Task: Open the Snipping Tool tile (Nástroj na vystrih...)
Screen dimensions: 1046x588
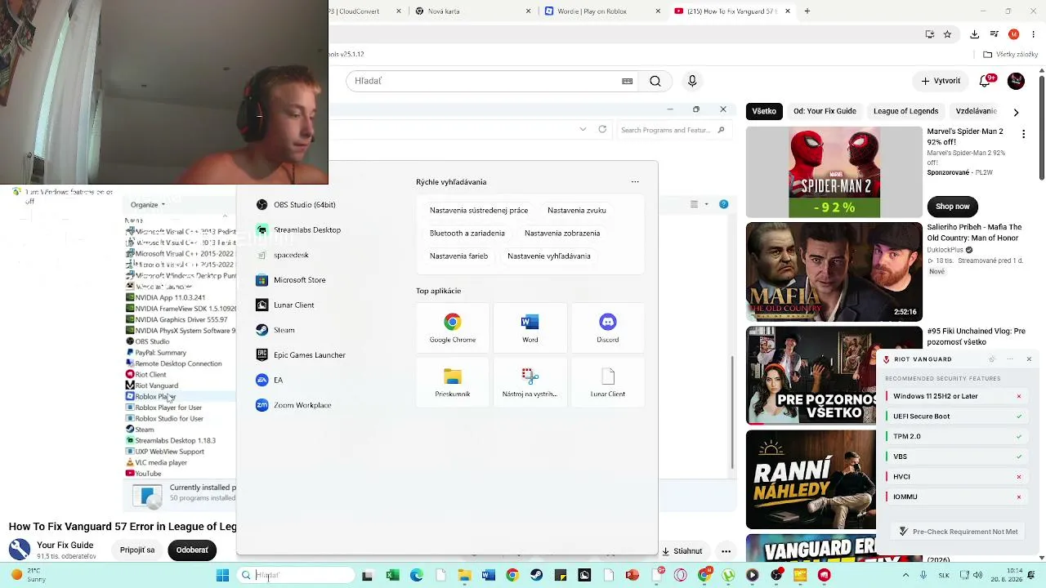Action: (530, 383)
